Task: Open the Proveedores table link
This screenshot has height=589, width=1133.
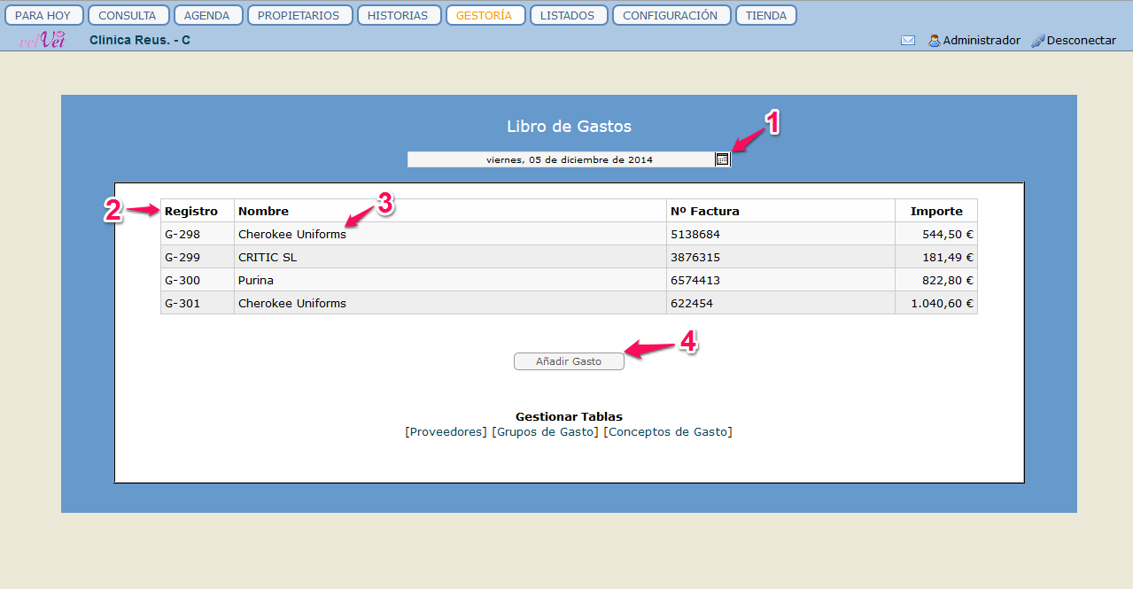Action: coord(446,432)
